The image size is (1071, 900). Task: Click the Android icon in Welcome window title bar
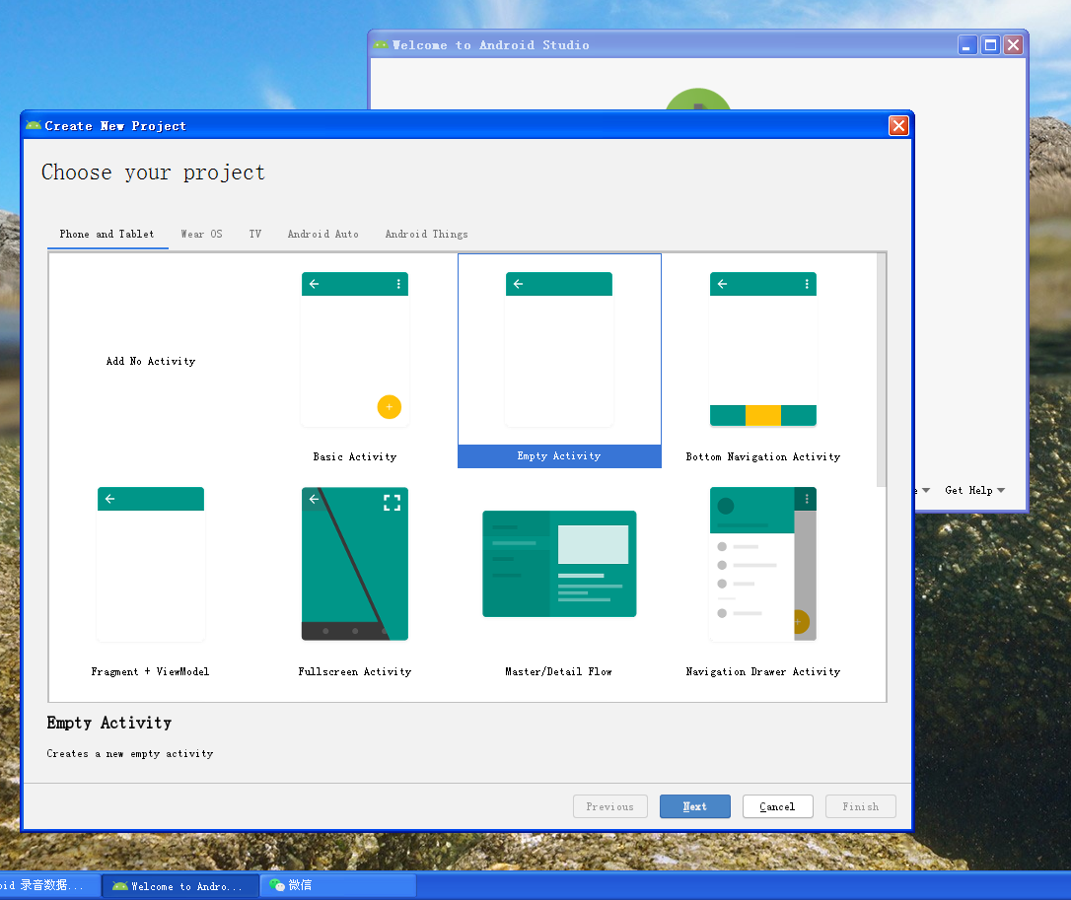(x=381, y=45)
